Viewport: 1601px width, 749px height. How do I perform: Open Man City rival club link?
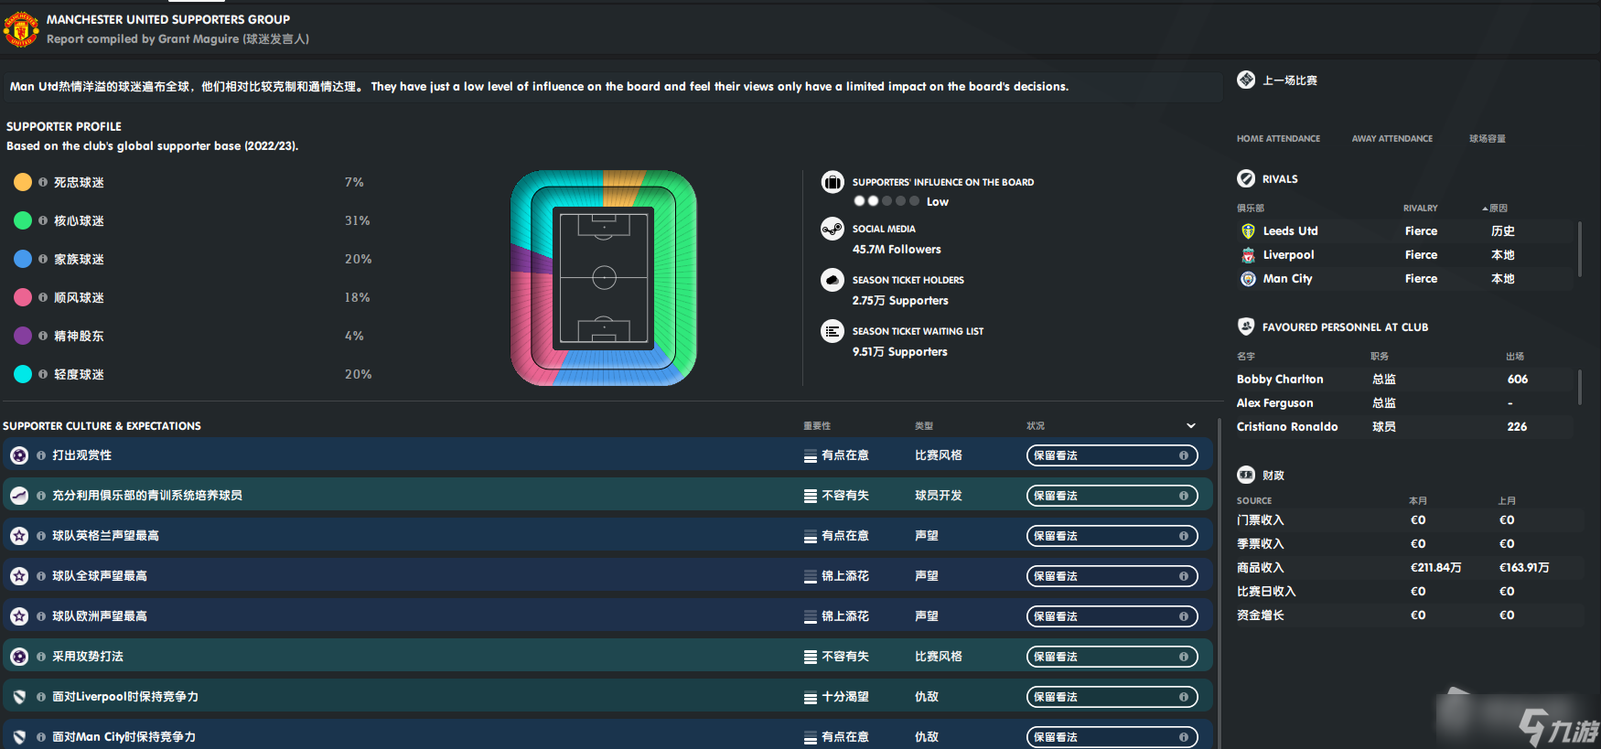[1288, 279]
